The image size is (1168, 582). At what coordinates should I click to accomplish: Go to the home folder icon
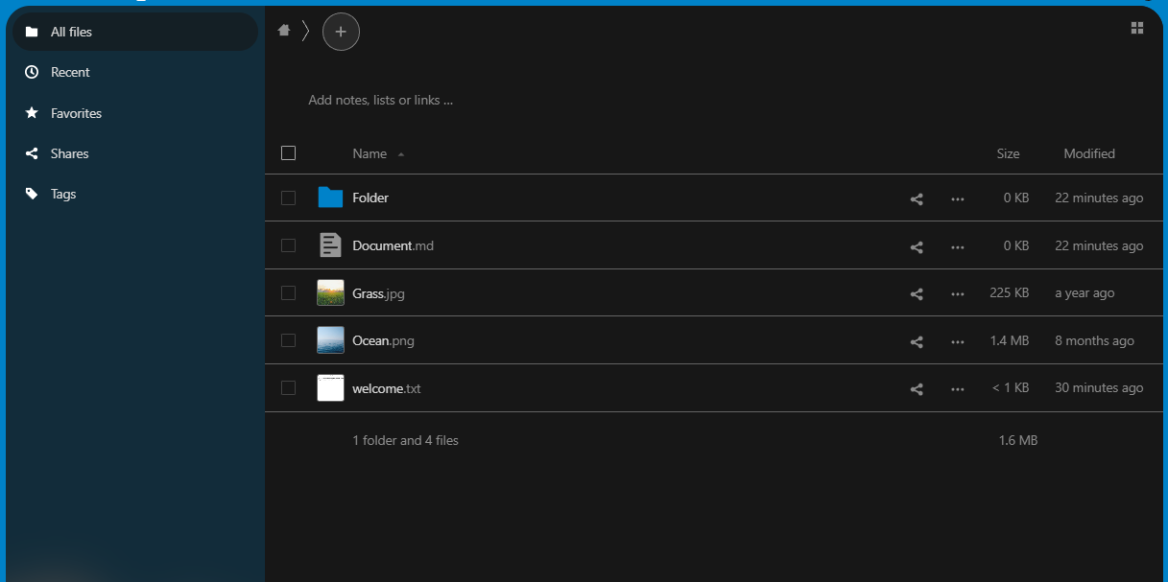[284, 31]
